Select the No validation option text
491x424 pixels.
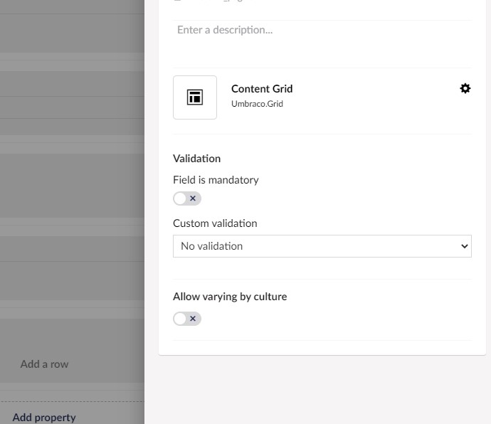(211, 246)
